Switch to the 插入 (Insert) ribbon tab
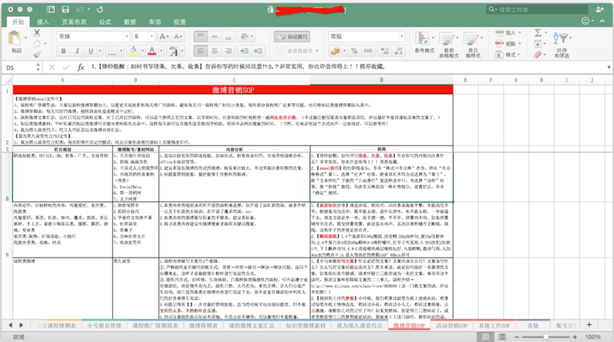This screenshot has height=342, width=614. click(43, 22)
